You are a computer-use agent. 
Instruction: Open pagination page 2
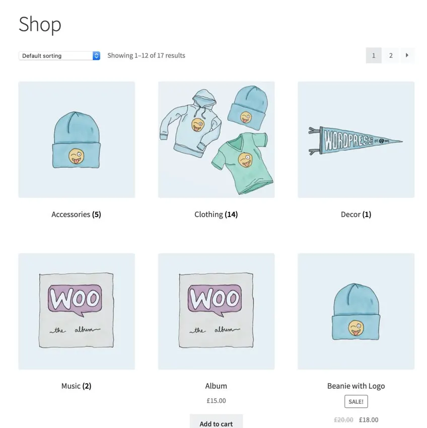coord(391,55)
